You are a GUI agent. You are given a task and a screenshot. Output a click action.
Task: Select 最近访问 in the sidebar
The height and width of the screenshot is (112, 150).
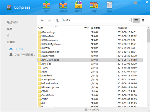point(12,22)
